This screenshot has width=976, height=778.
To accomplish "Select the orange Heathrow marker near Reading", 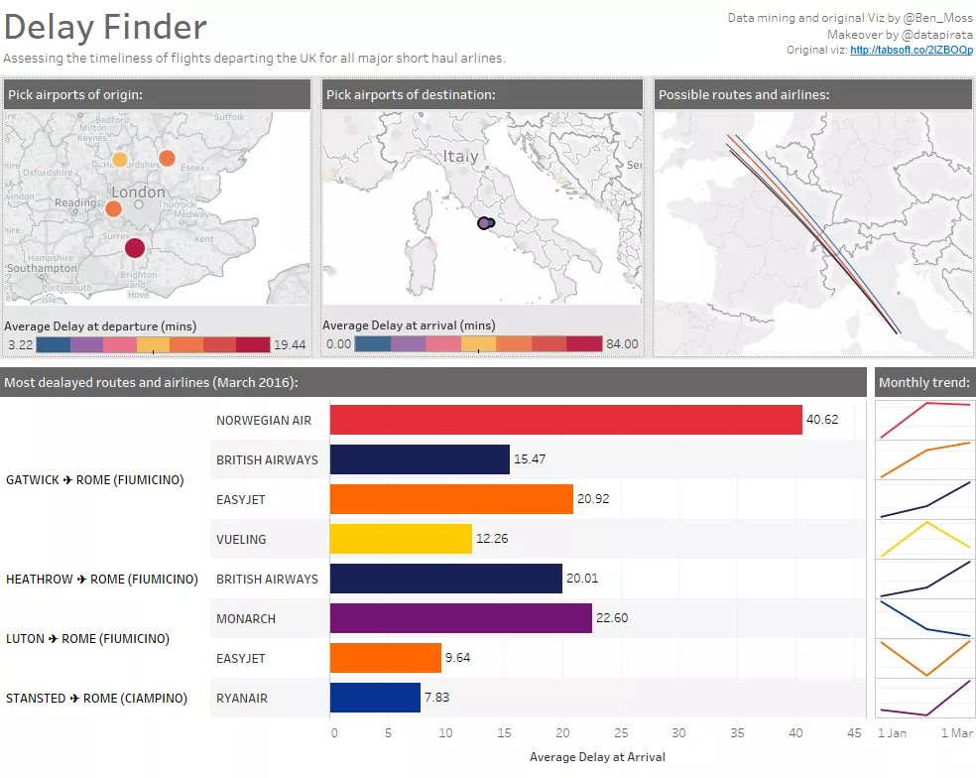I will coord(113,208).
